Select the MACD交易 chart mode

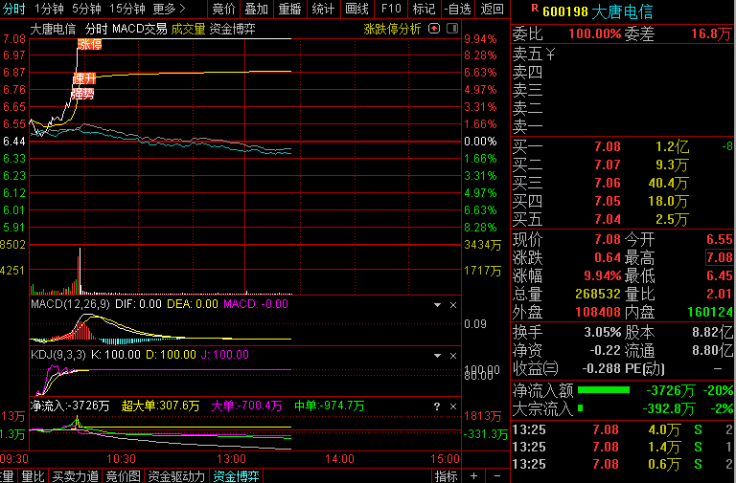coord(139,29)
